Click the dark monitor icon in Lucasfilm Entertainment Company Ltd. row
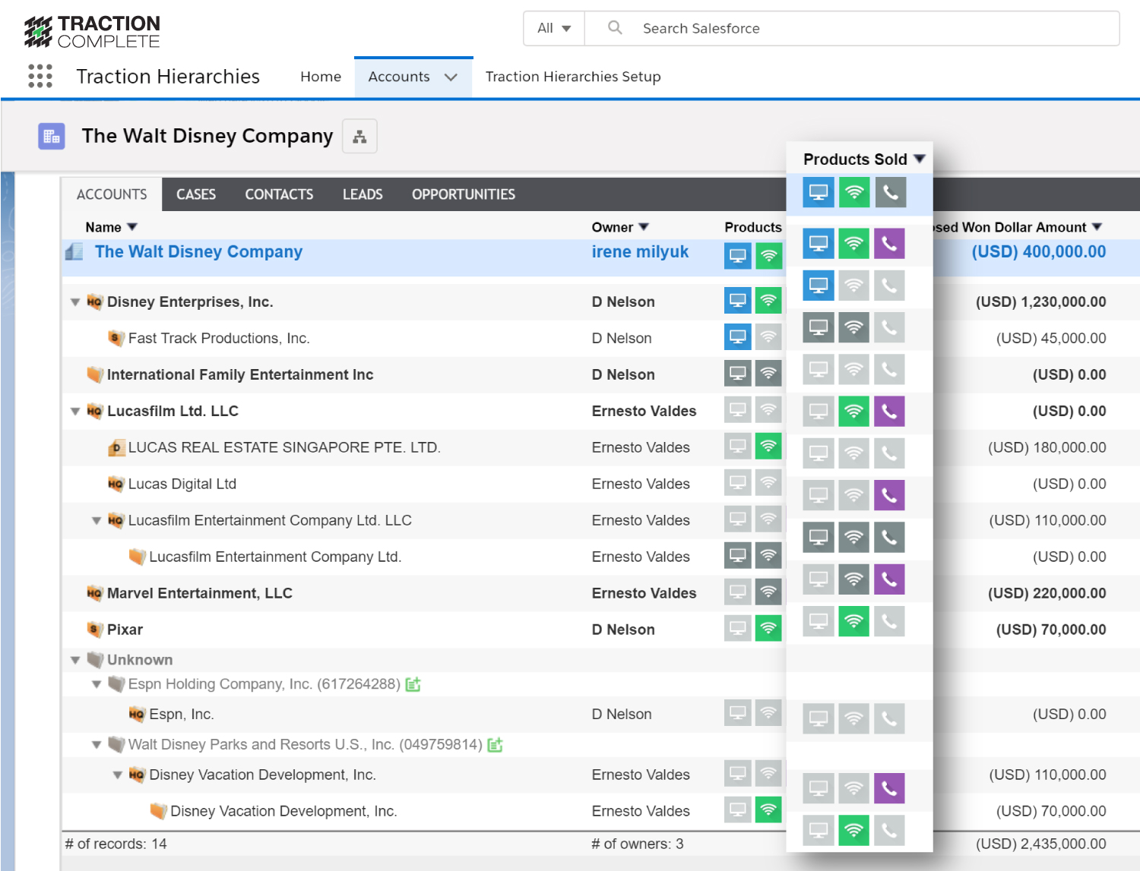The height and width of the screenshot is (871, 1140). coord(737,555)
